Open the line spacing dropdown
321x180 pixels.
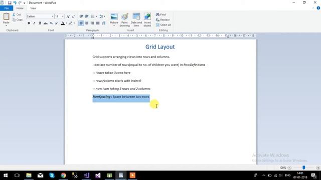tap(102, 16)
